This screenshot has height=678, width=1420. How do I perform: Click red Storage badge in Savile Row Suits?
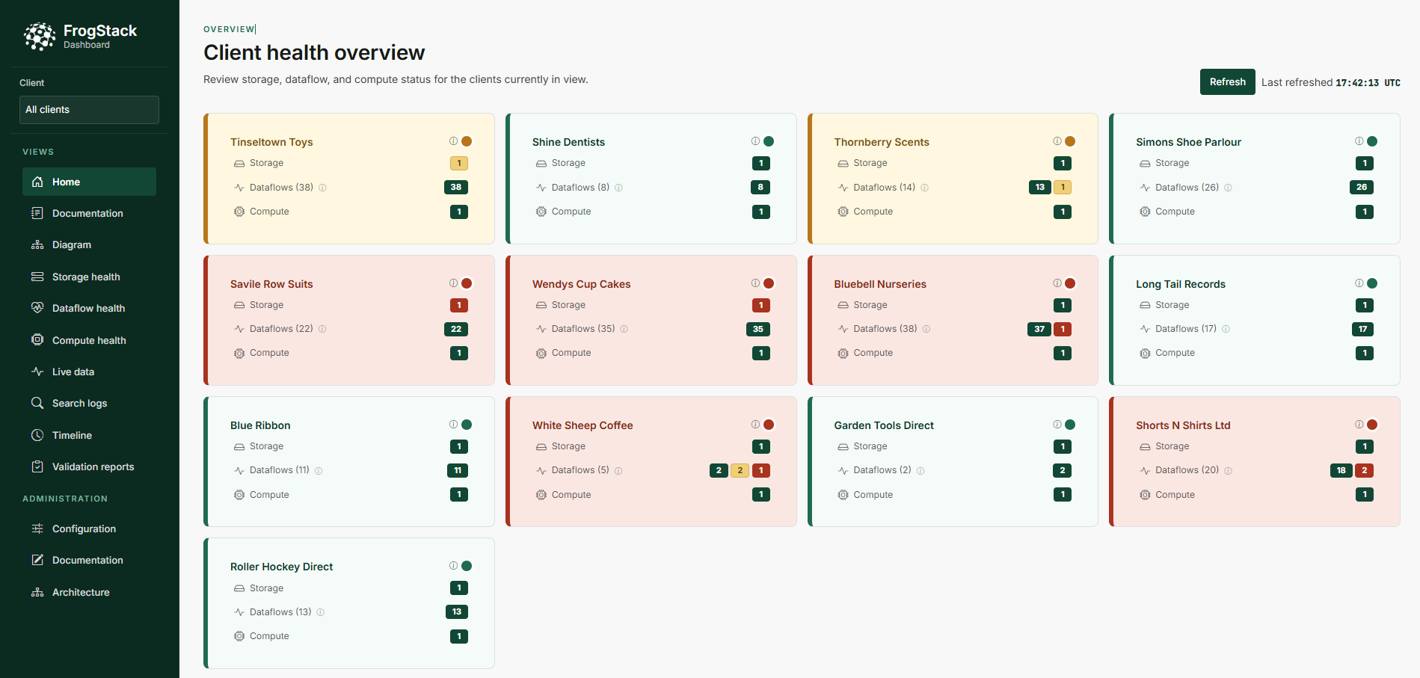(459, 305)
